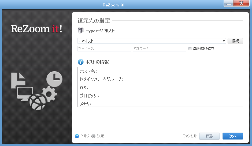Minimize the ReZoom it! window

[229, 3]
